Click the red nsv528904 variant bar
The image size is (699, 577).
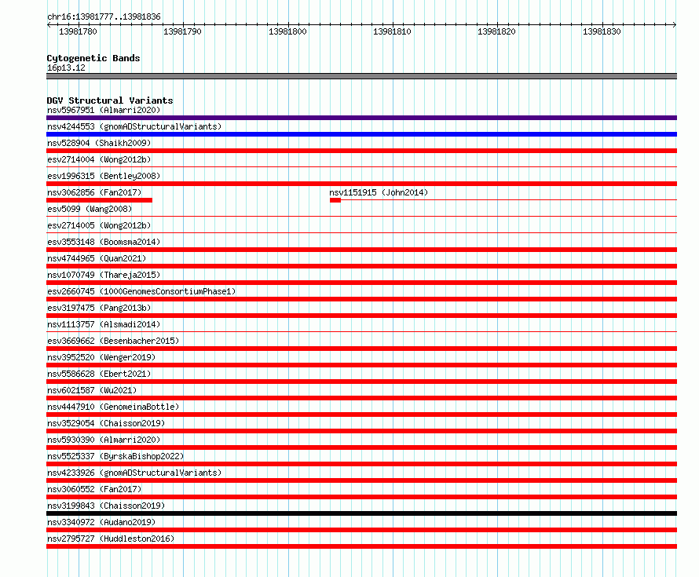(361, 151)
